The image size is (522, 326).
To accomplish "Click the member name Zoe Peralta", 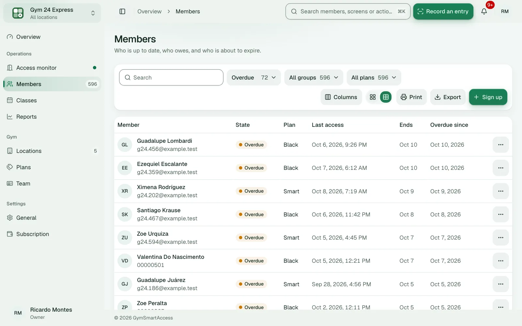I will [x=152, y=303].
